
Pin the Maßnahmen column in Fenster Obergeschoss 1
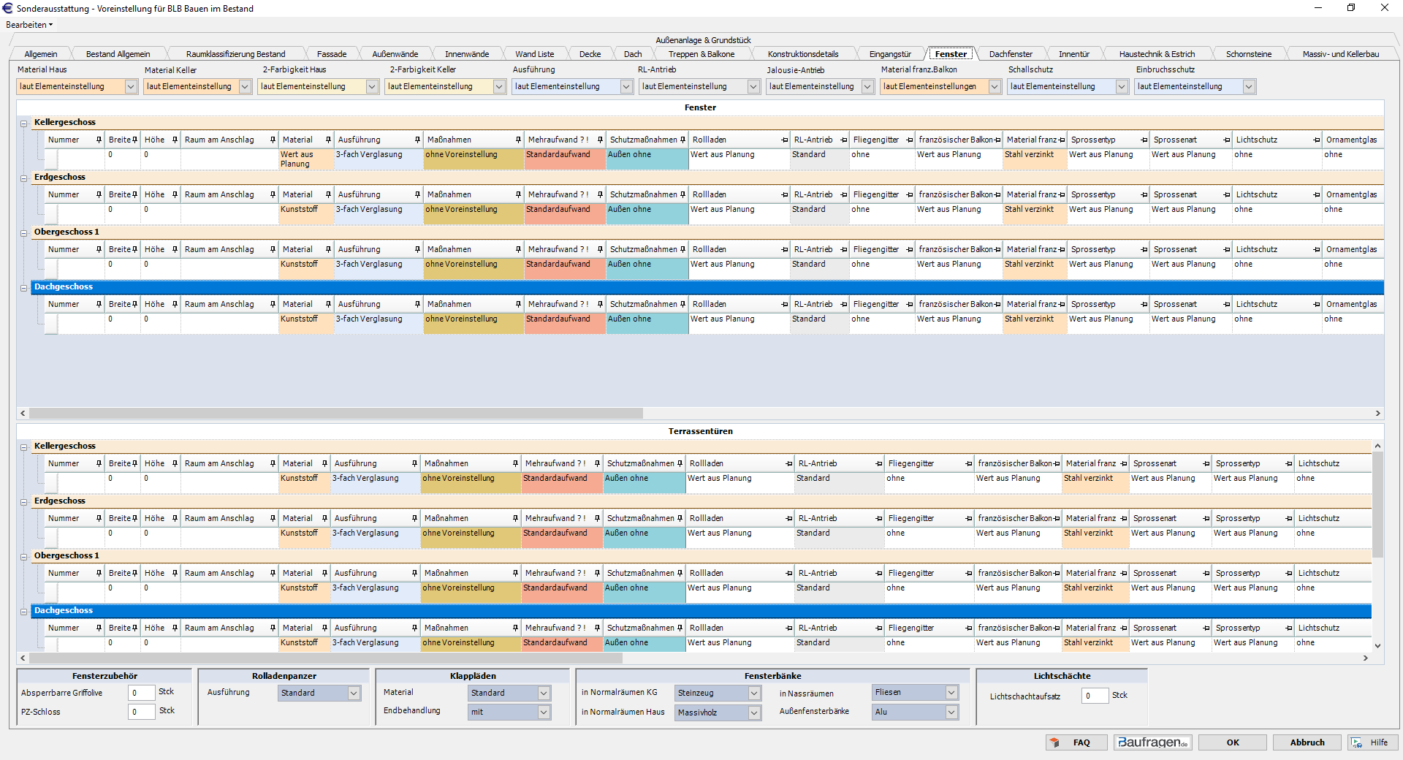pos(518,249)
